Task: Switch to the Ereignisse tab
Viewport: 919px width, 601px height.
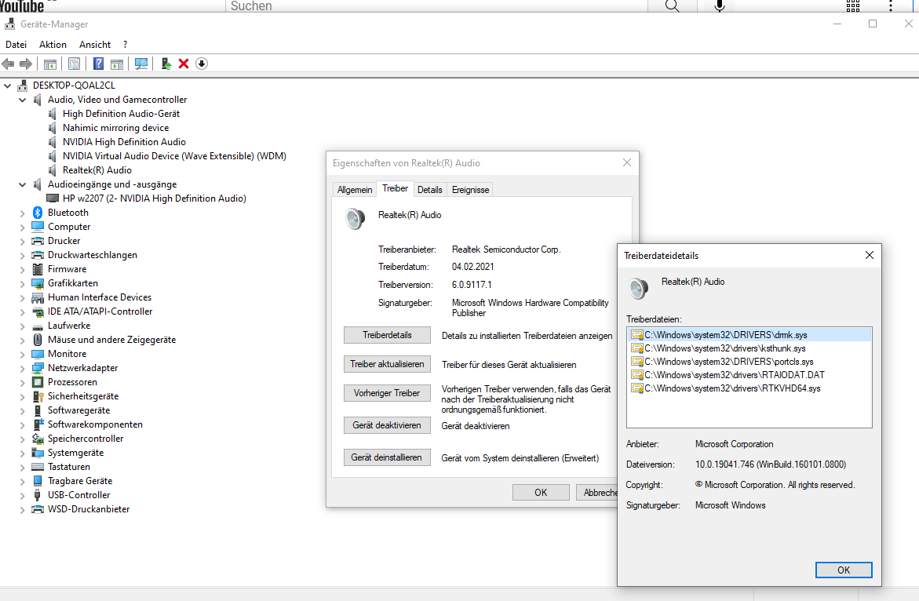Action: click(470, 190)
